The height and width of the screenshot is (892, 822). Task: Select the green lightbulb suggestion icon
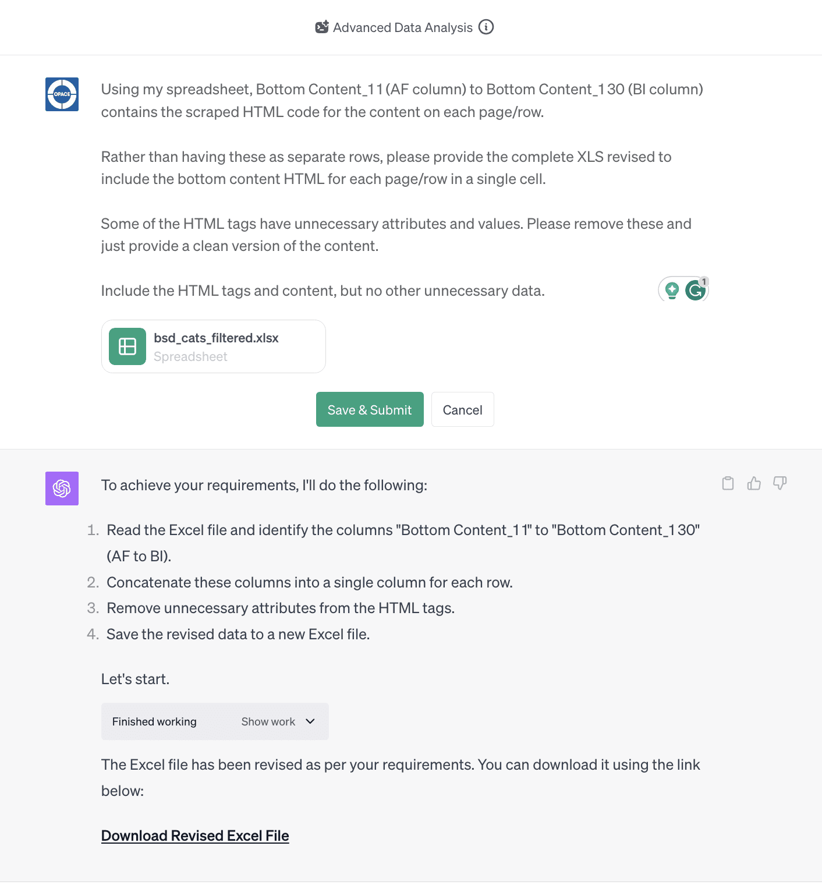[x=673, y=291]
